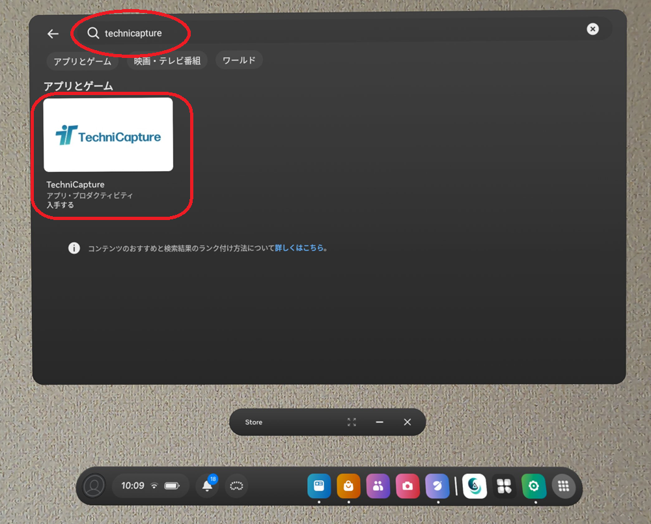Open the green Settings gear icon
The image size is (651, 524).
click(x=534, y=486)
